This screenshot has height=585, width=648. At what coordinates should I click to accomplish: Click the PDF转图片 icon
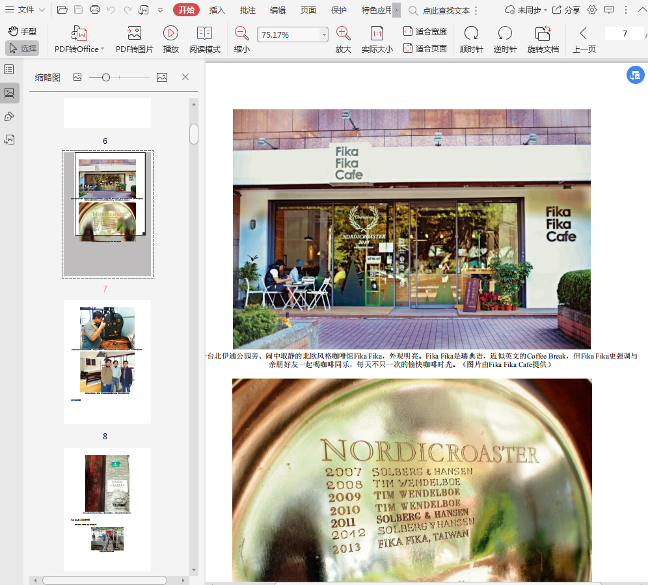[x=134, y=34]
